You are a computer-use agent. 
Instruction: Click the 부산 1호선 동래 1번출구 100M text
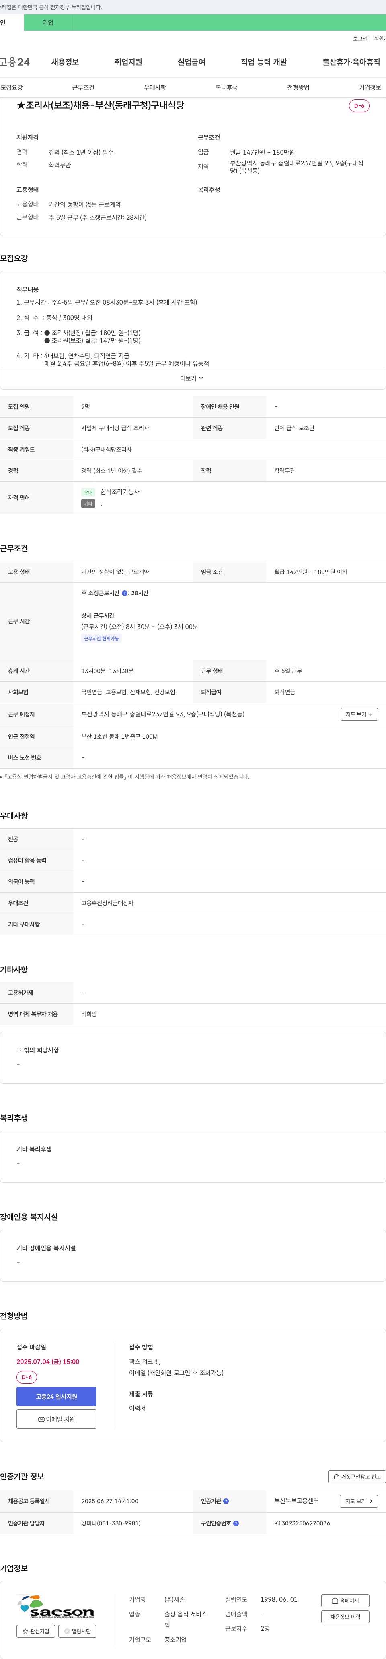[120, 736]
